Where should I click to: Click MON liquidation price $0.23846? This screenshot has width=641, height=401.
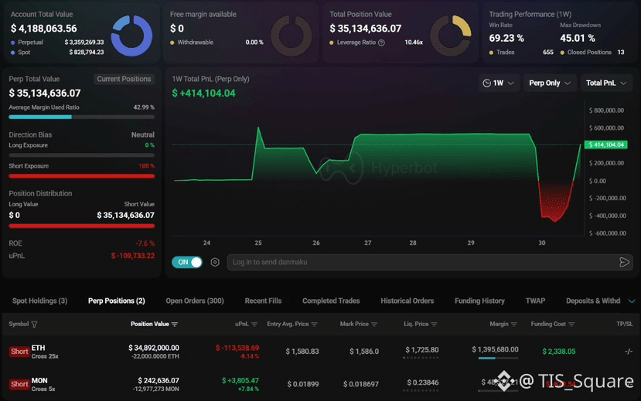[423, 382]
